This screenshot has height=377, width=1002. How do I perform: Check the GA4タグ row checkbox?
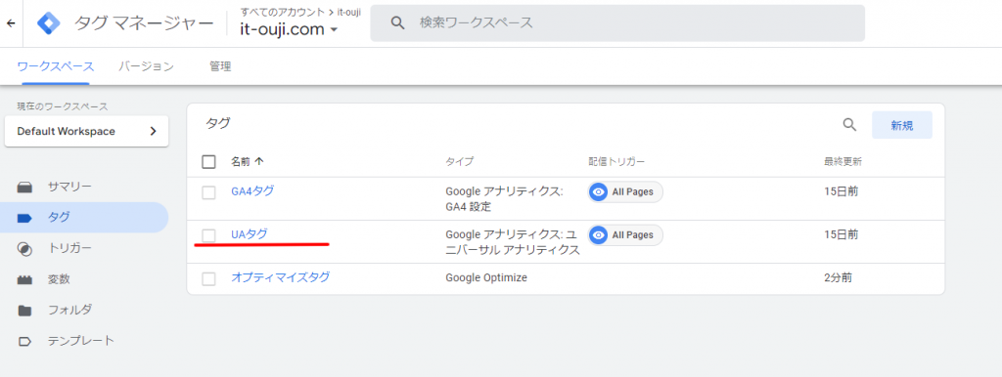pos(209,192)
